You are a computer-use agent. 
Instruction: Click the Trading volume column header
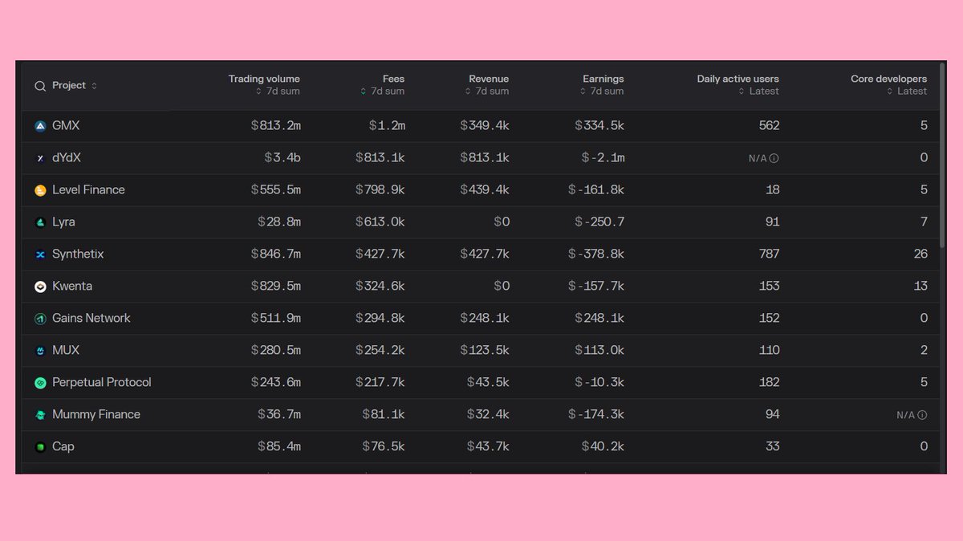(x=264, y=79)
